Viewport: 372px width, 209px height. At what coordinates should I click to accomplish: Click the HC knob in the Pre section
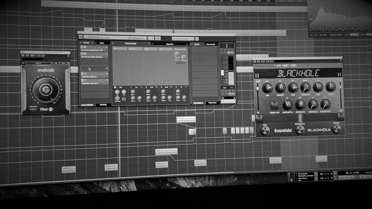[124, 92]
